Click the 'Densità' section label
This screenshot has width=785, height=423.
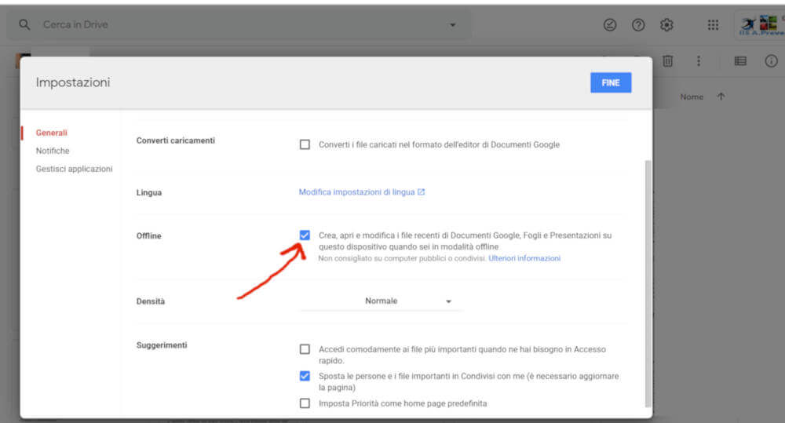150,301
